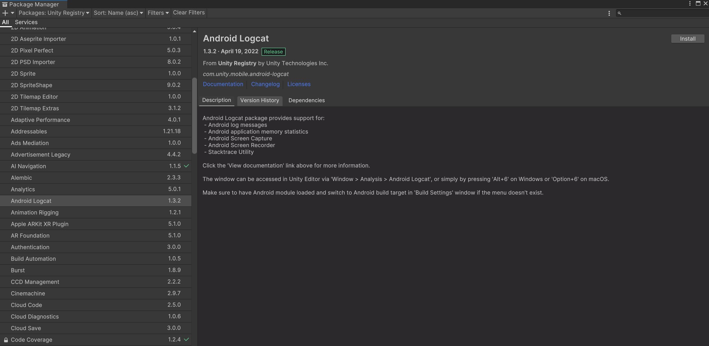Image resolution: width=709 pixels, height=346 pixels.
Task: Select 2D Pixel Perfect package
Action: coord(96,50)
